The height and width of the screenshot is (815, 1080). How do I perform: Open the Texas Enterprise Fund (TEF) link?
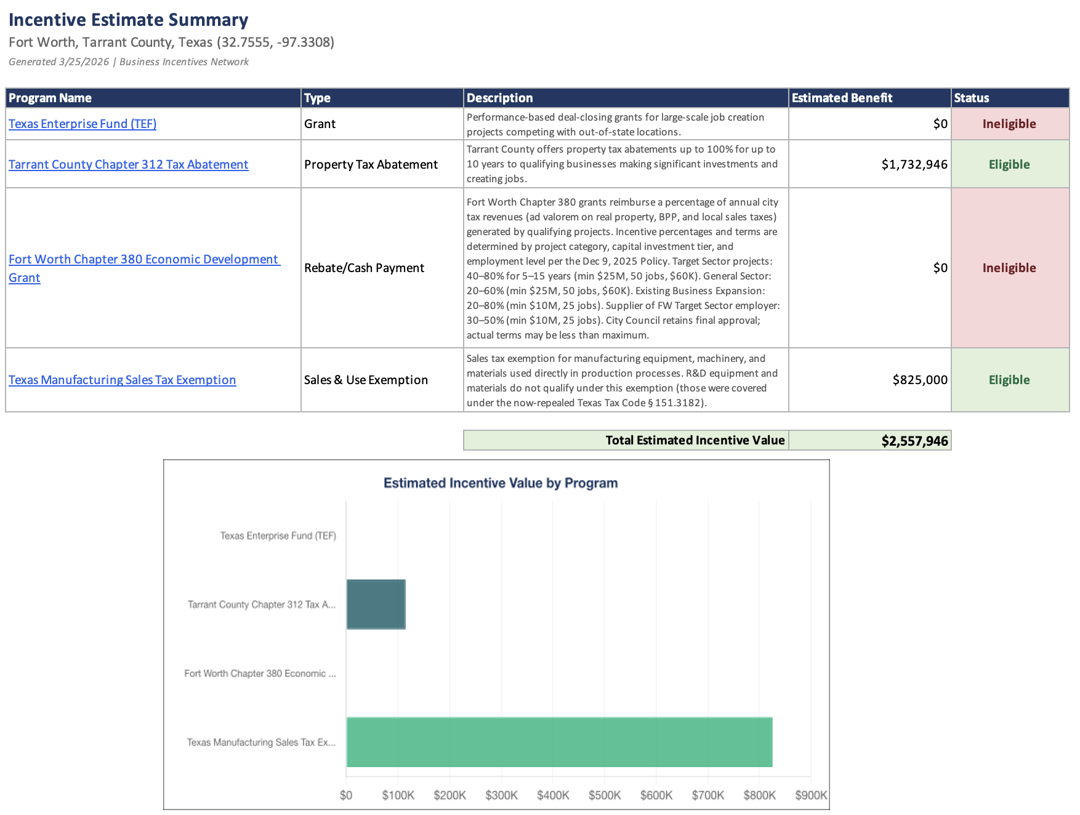click(83, 124)
